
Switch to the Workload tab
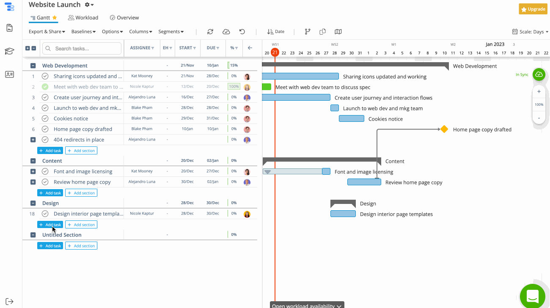click(x=83, y=18)
